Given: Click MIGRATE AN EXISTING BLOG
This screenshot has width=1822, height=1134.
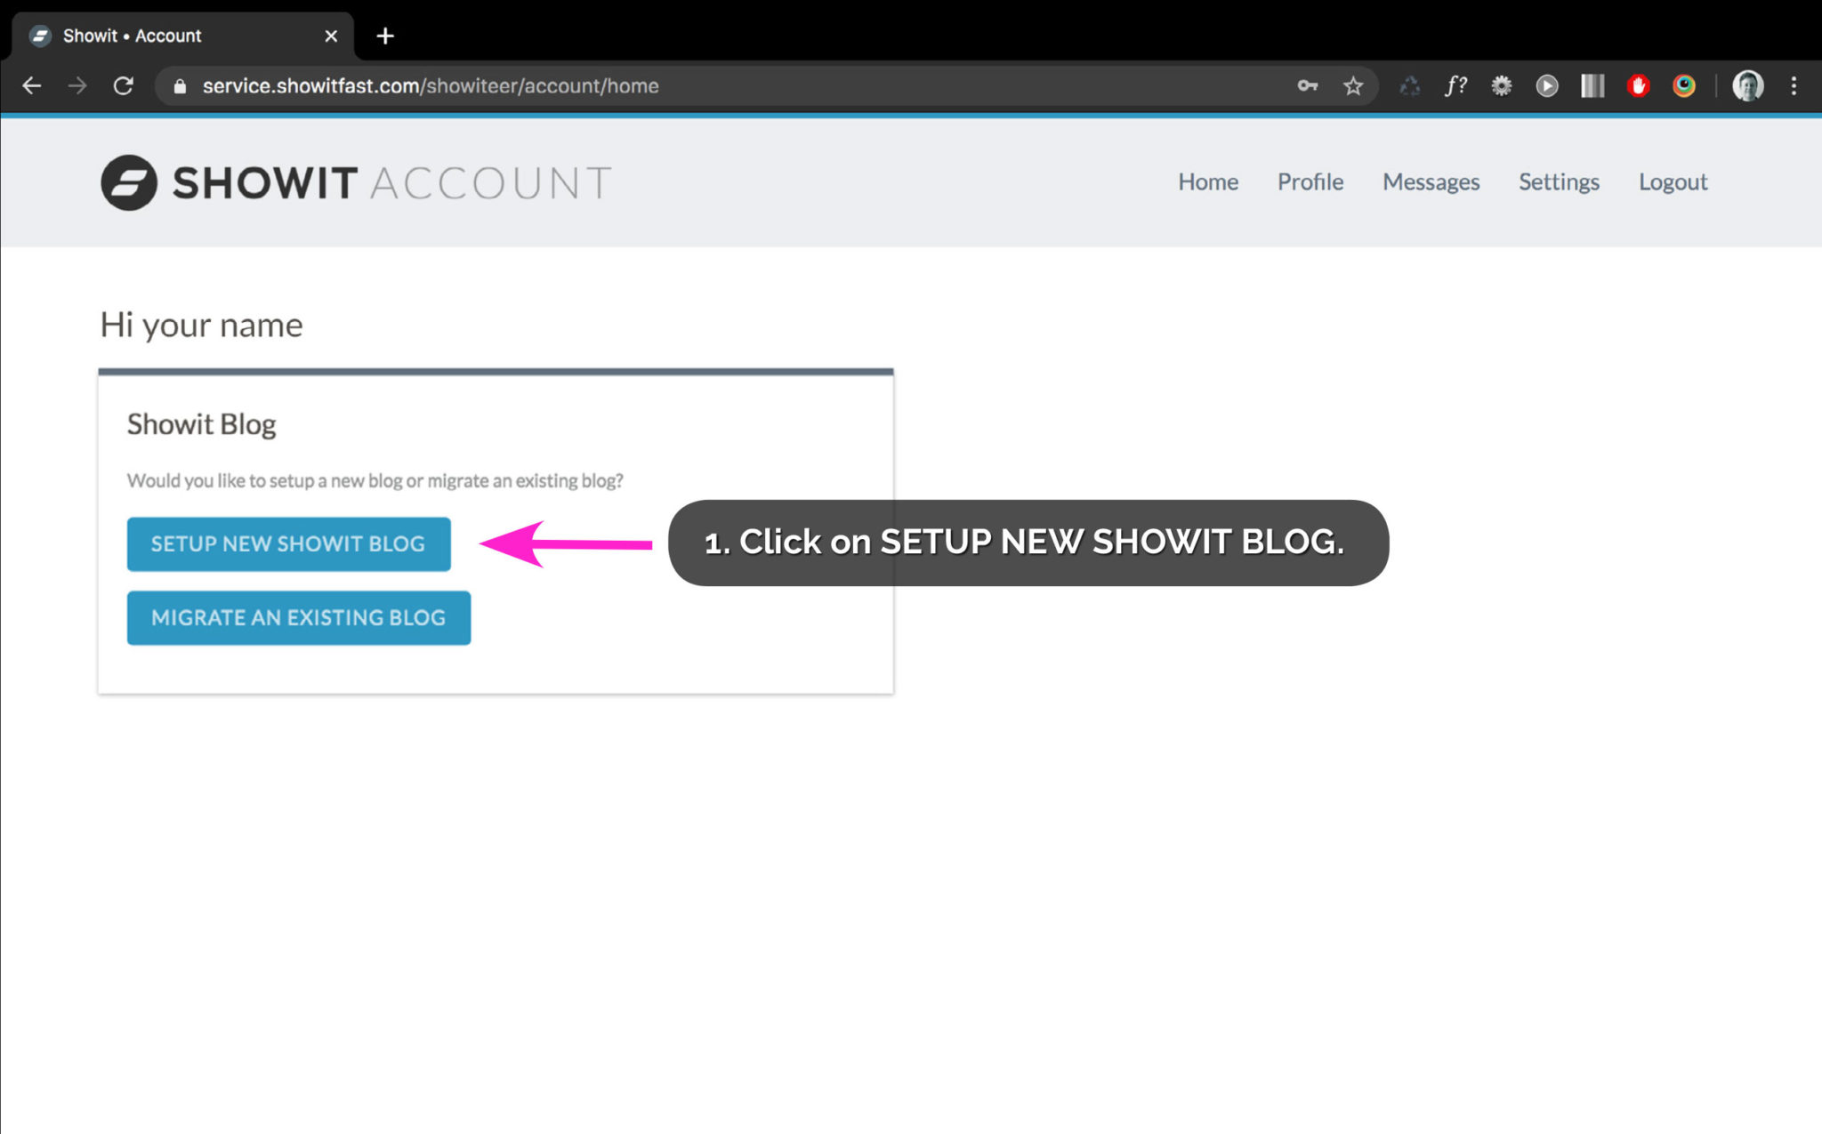Looking at the screenshot, I should pos(299,617).
